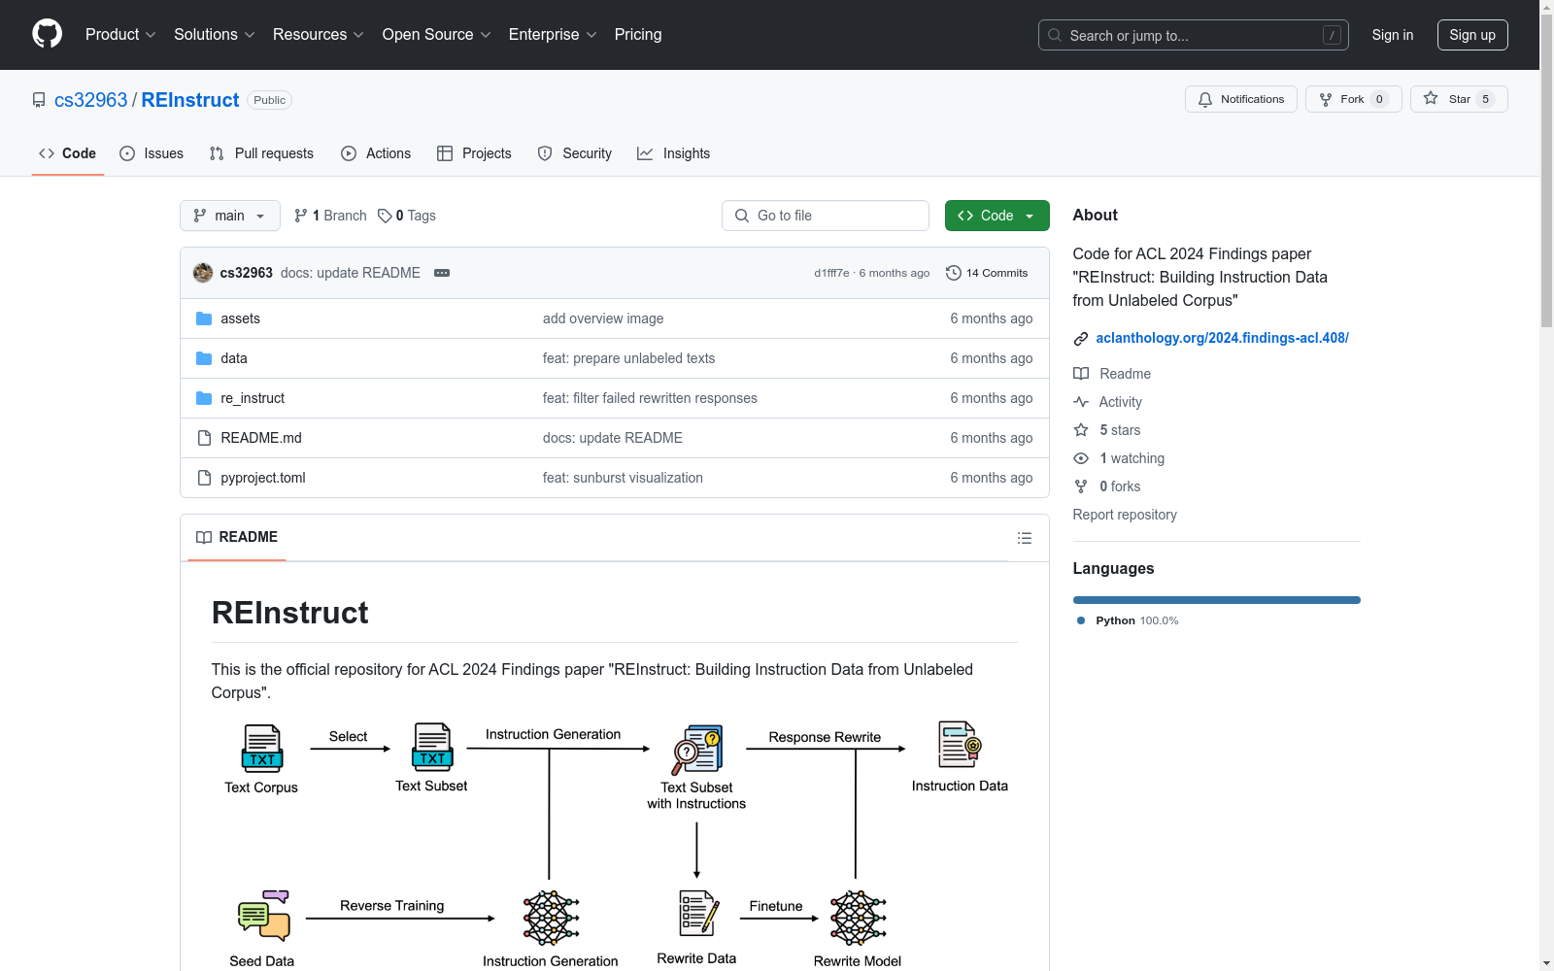Open the cs32963 owner profile link
The width and height of the screenshot is (1554, 971).
(x=91, y=100)
